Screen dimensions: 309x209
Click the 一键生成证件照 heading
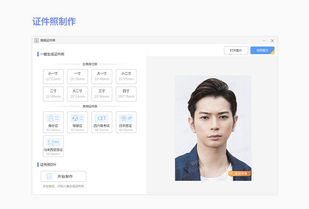(x=52, y=54)
